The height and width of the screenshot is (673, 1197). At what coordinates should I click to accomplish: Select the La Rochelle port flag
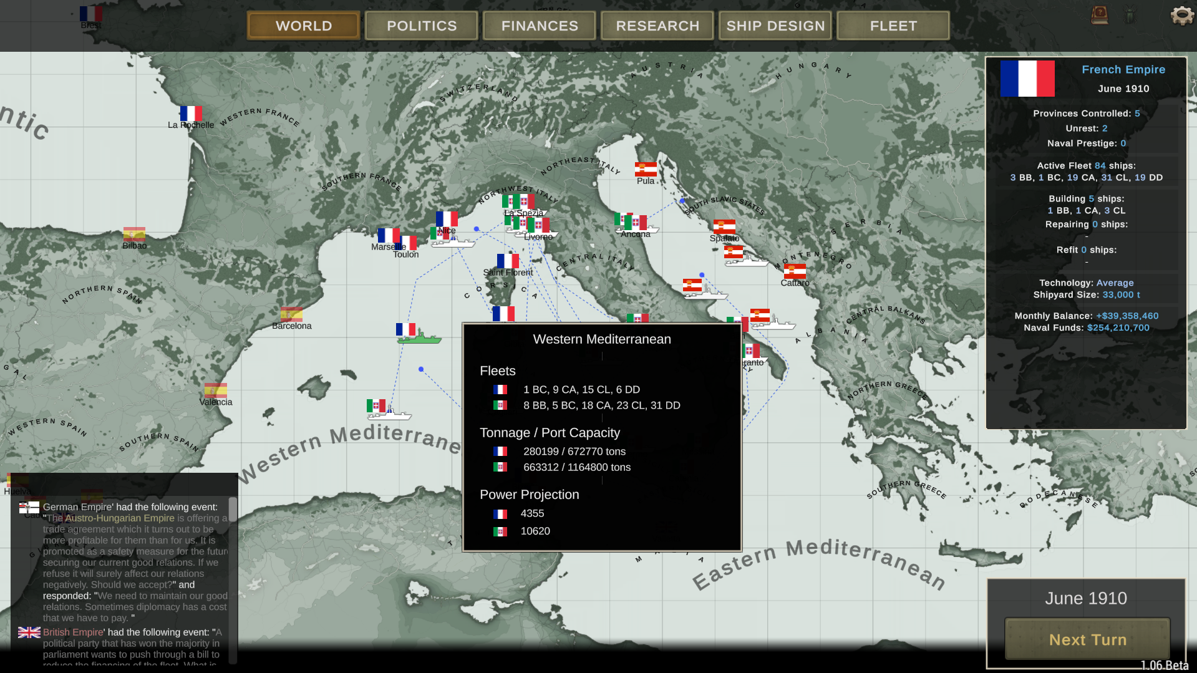[x=191, y=113]
